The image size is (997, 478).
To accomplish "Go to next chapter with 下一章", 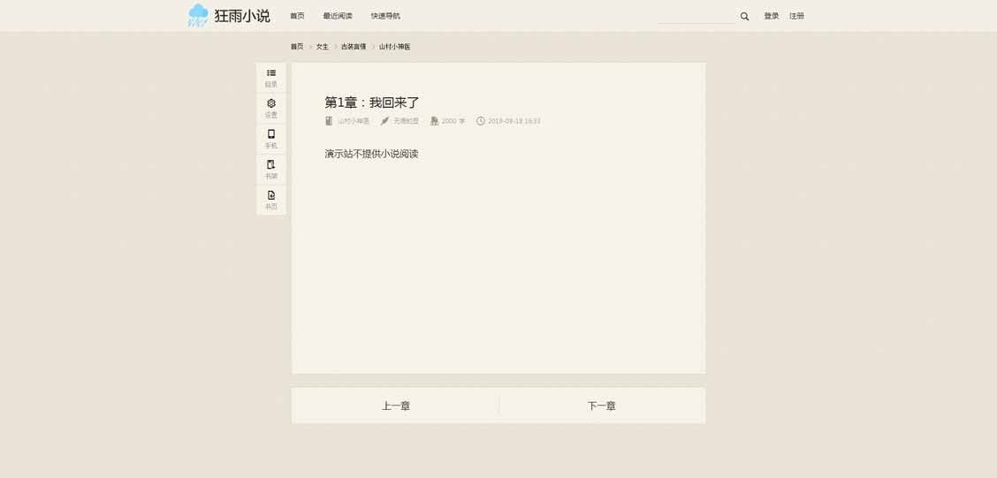I will click(602, 406).
